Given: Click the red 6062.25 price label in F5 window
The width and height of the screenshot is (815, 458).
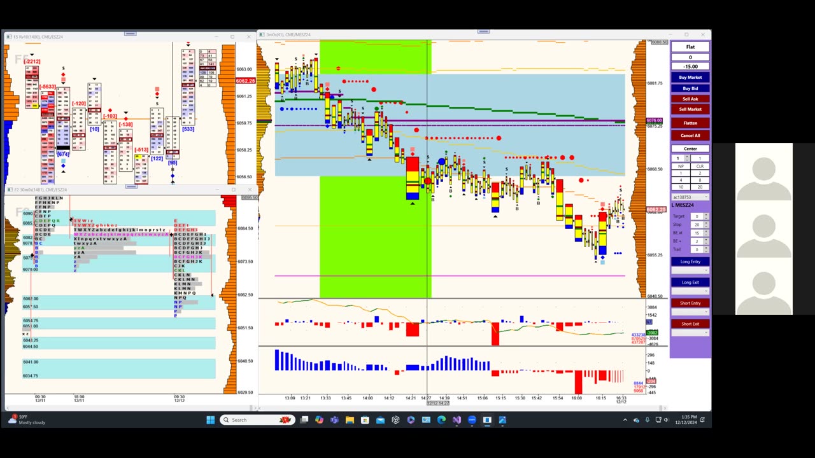Looking at the screenshot, I should click(x=245, y=81).
